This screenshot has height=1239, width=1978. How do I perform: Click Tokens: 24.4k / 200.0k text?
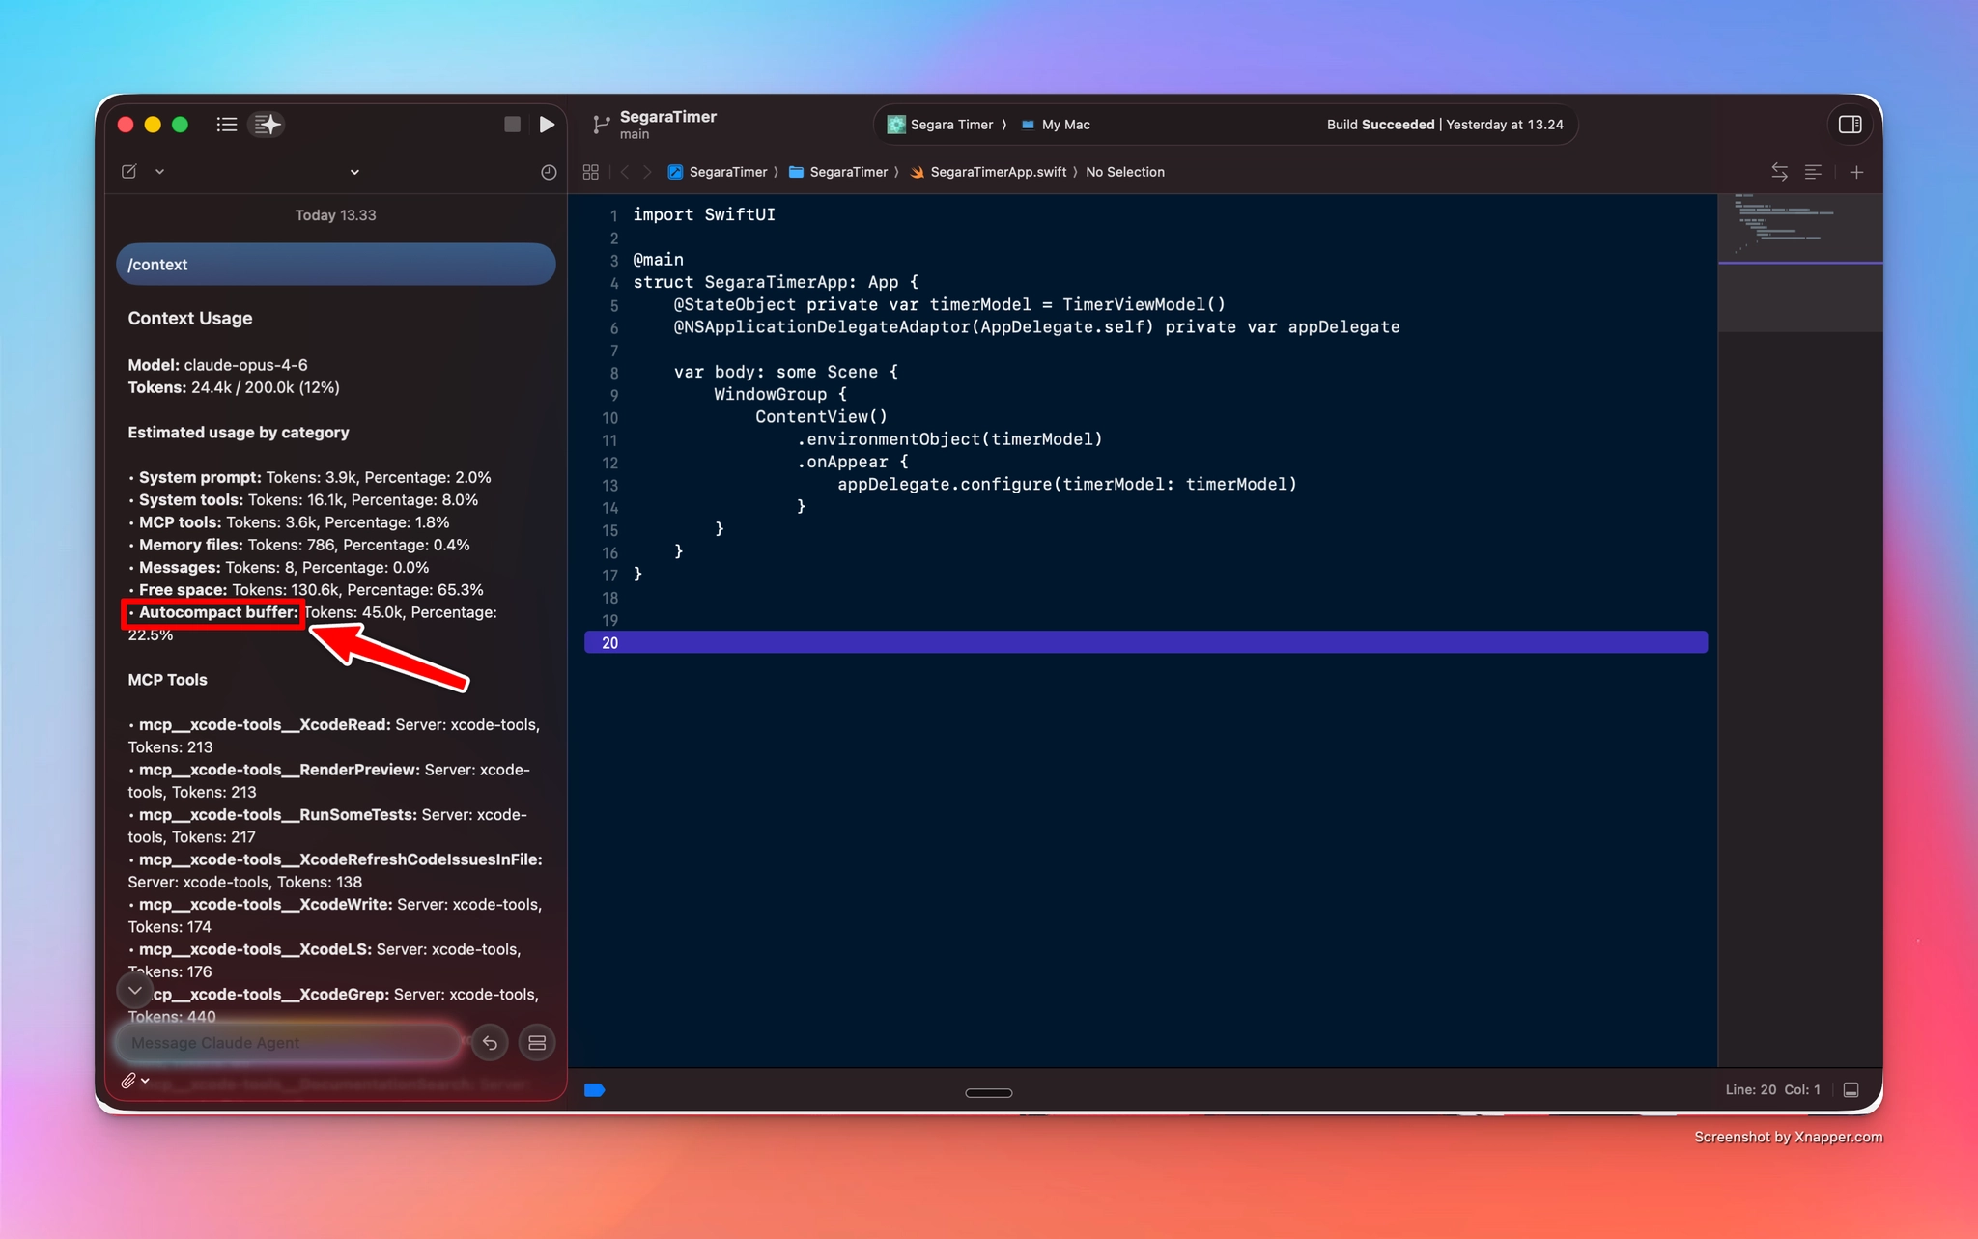coord(234,387)
